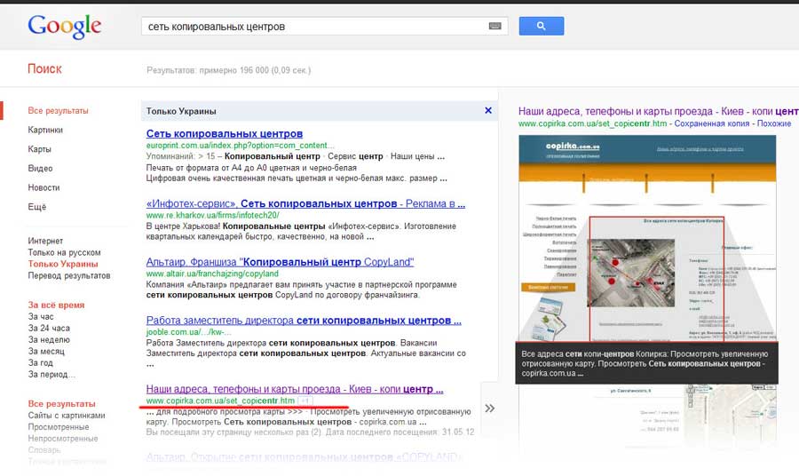Select lower 'Все результаты' result type filter
This screenshot has height=476, width=799.
[x=61, y=404]
